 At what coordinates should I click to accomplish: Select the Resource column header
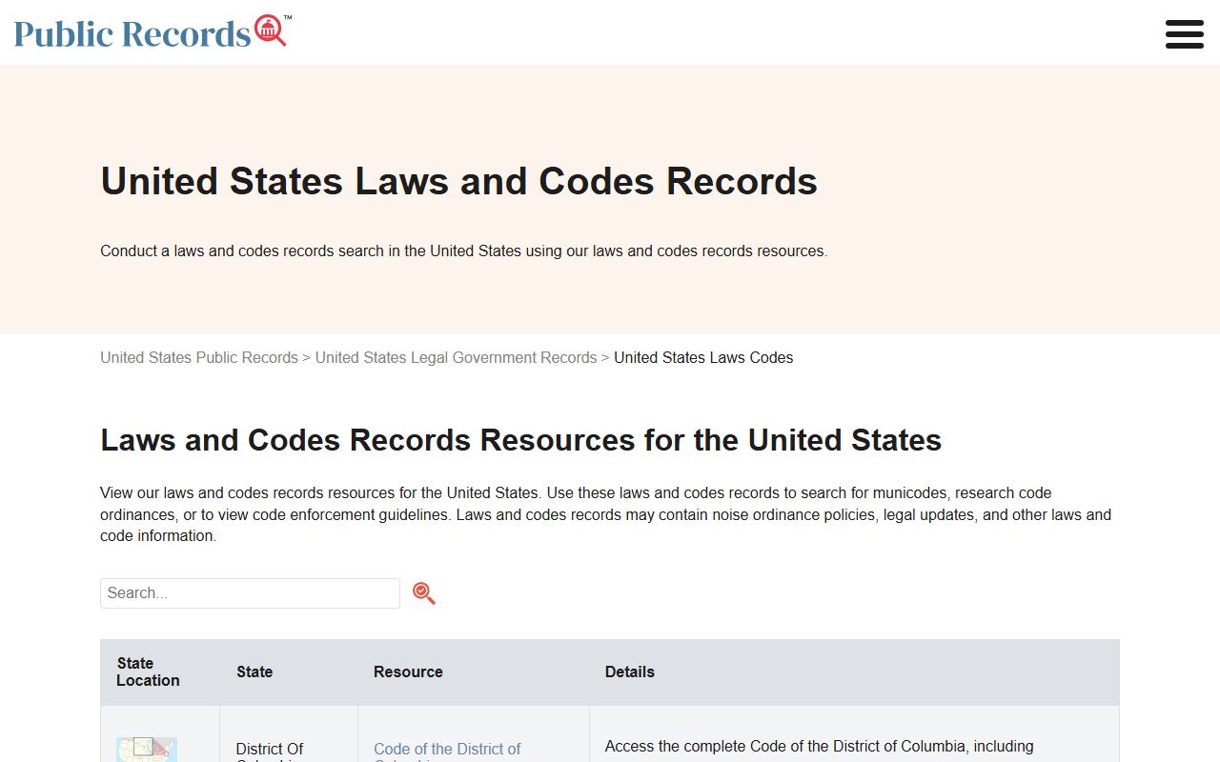click(x=408, y=672)
